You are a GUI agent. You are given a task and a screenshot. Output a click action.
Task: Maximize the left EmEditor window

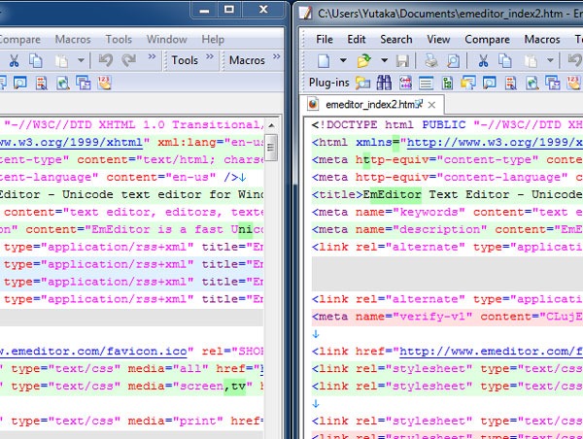coord(229,9)
